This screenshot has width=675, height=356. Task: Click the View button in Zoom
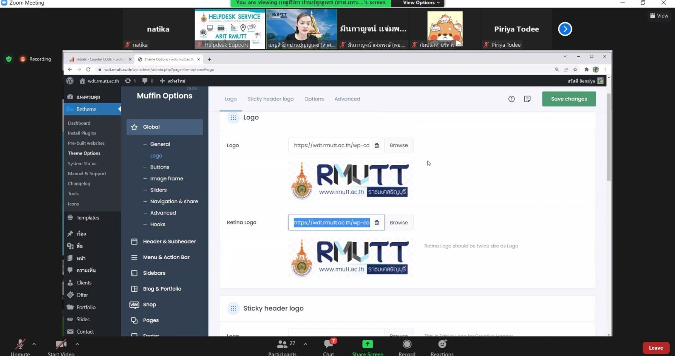pyautogui.click(x=659, y=16)
